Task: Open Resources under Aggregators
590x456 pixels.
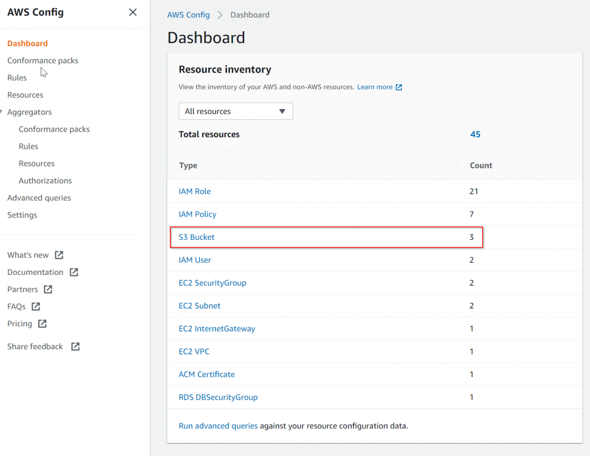Action: coord(37,163)
